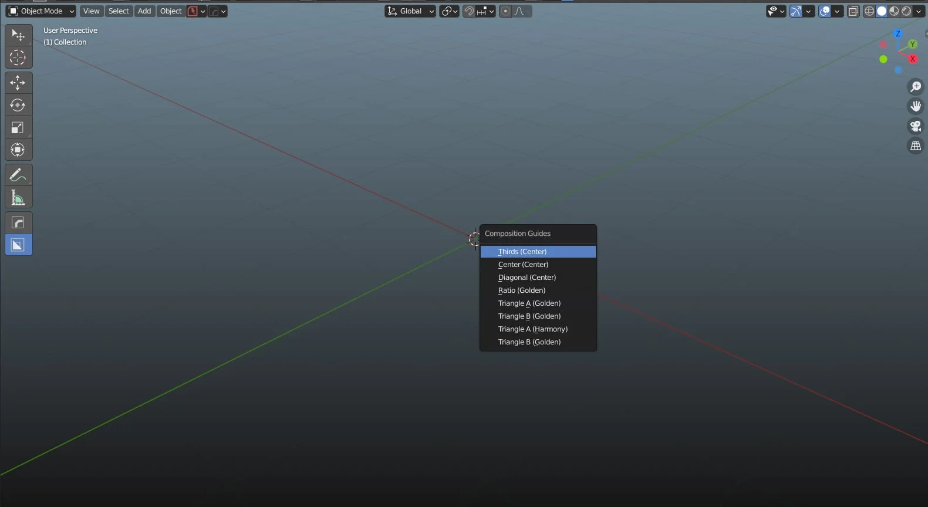Open the Select menu
The image size is (928, 507).
click(119, 11)
